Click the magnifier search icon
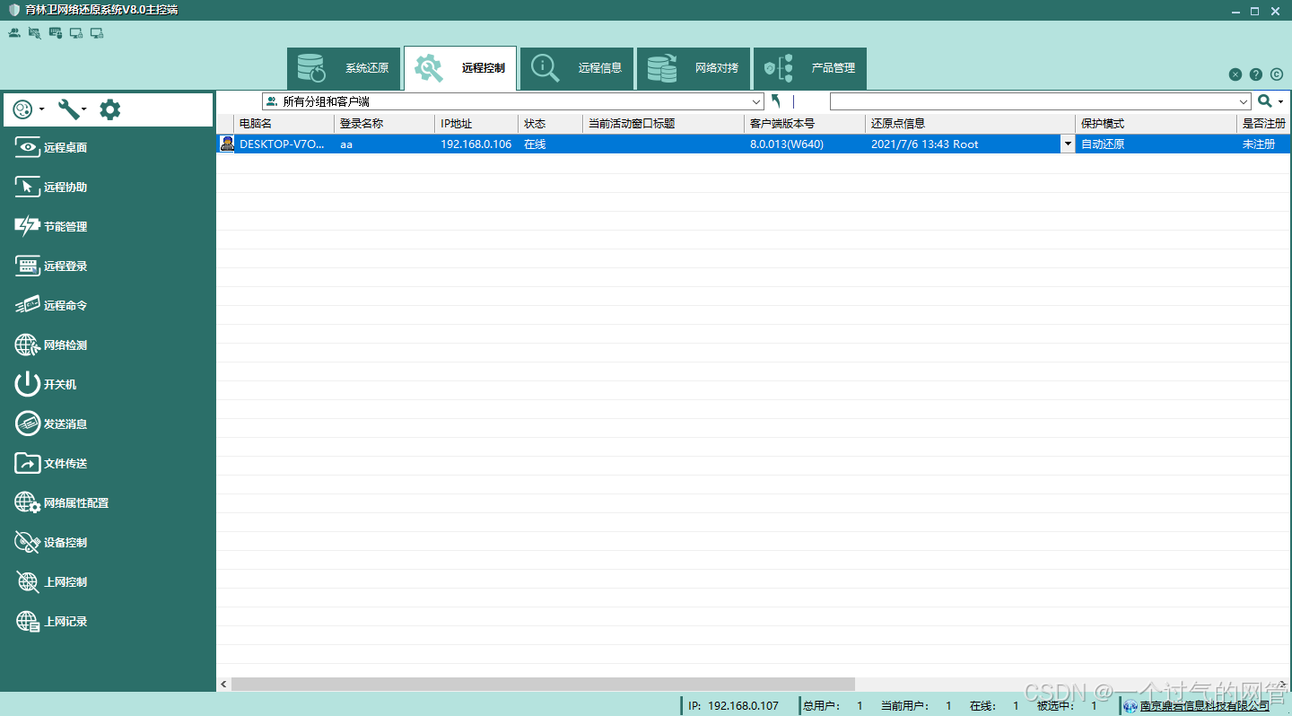 [1265, 101]
